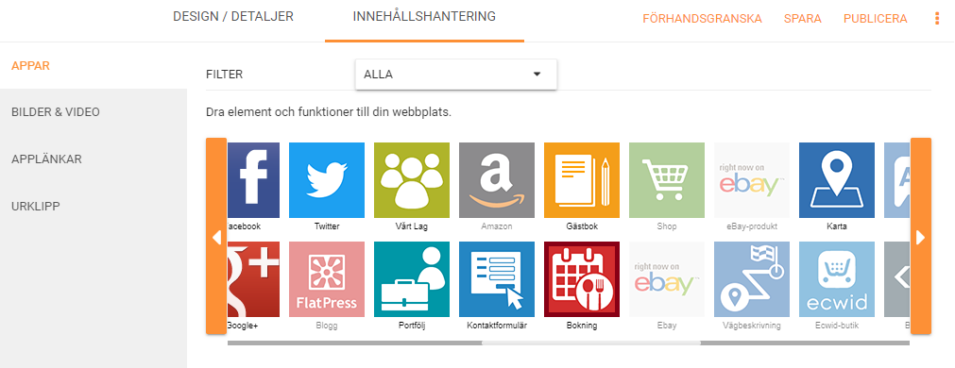
Task: Select the Vägbeskrivning directions icon
Action: (x=752, y=279)
